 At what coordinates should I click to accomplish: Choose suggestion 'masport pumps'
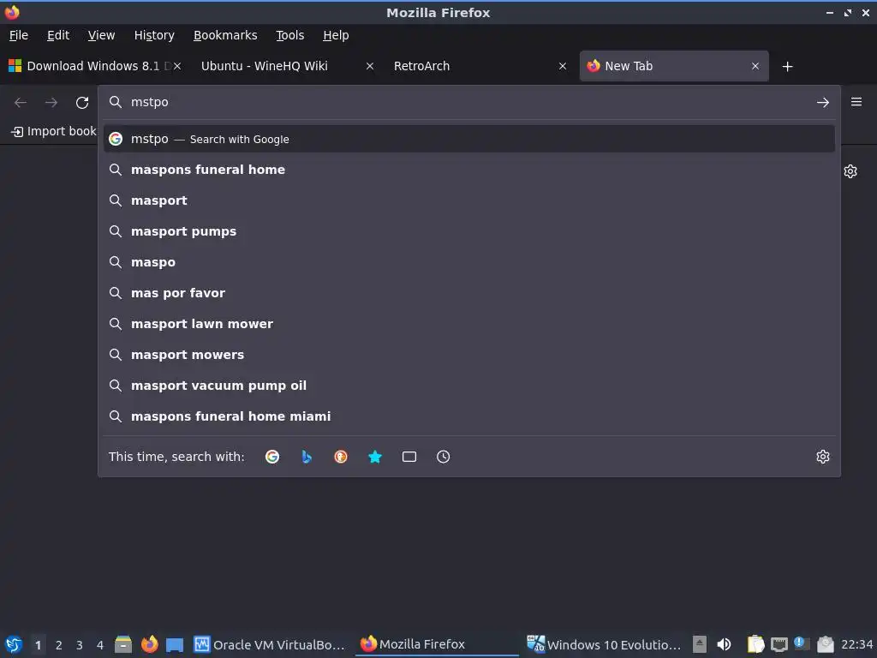point(468,231)
